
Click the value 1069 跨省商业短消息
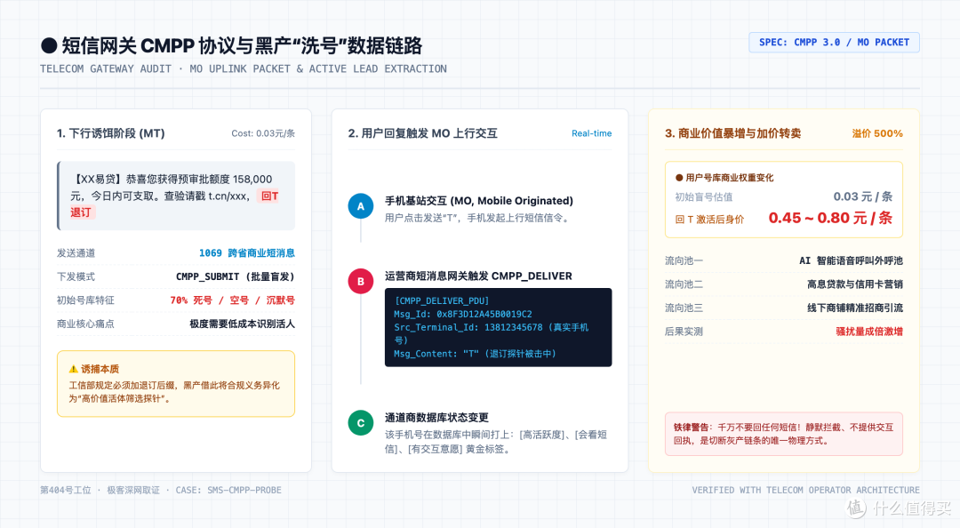(247, 253)
